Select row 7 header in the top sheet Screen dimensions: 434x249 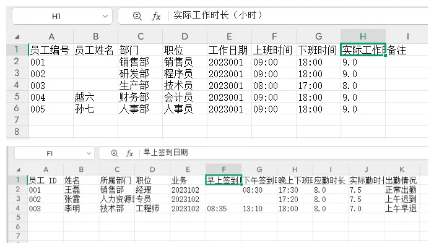[17, 120]
